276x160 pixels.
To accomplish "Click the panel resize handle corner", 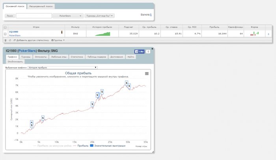I will [153, 152].
